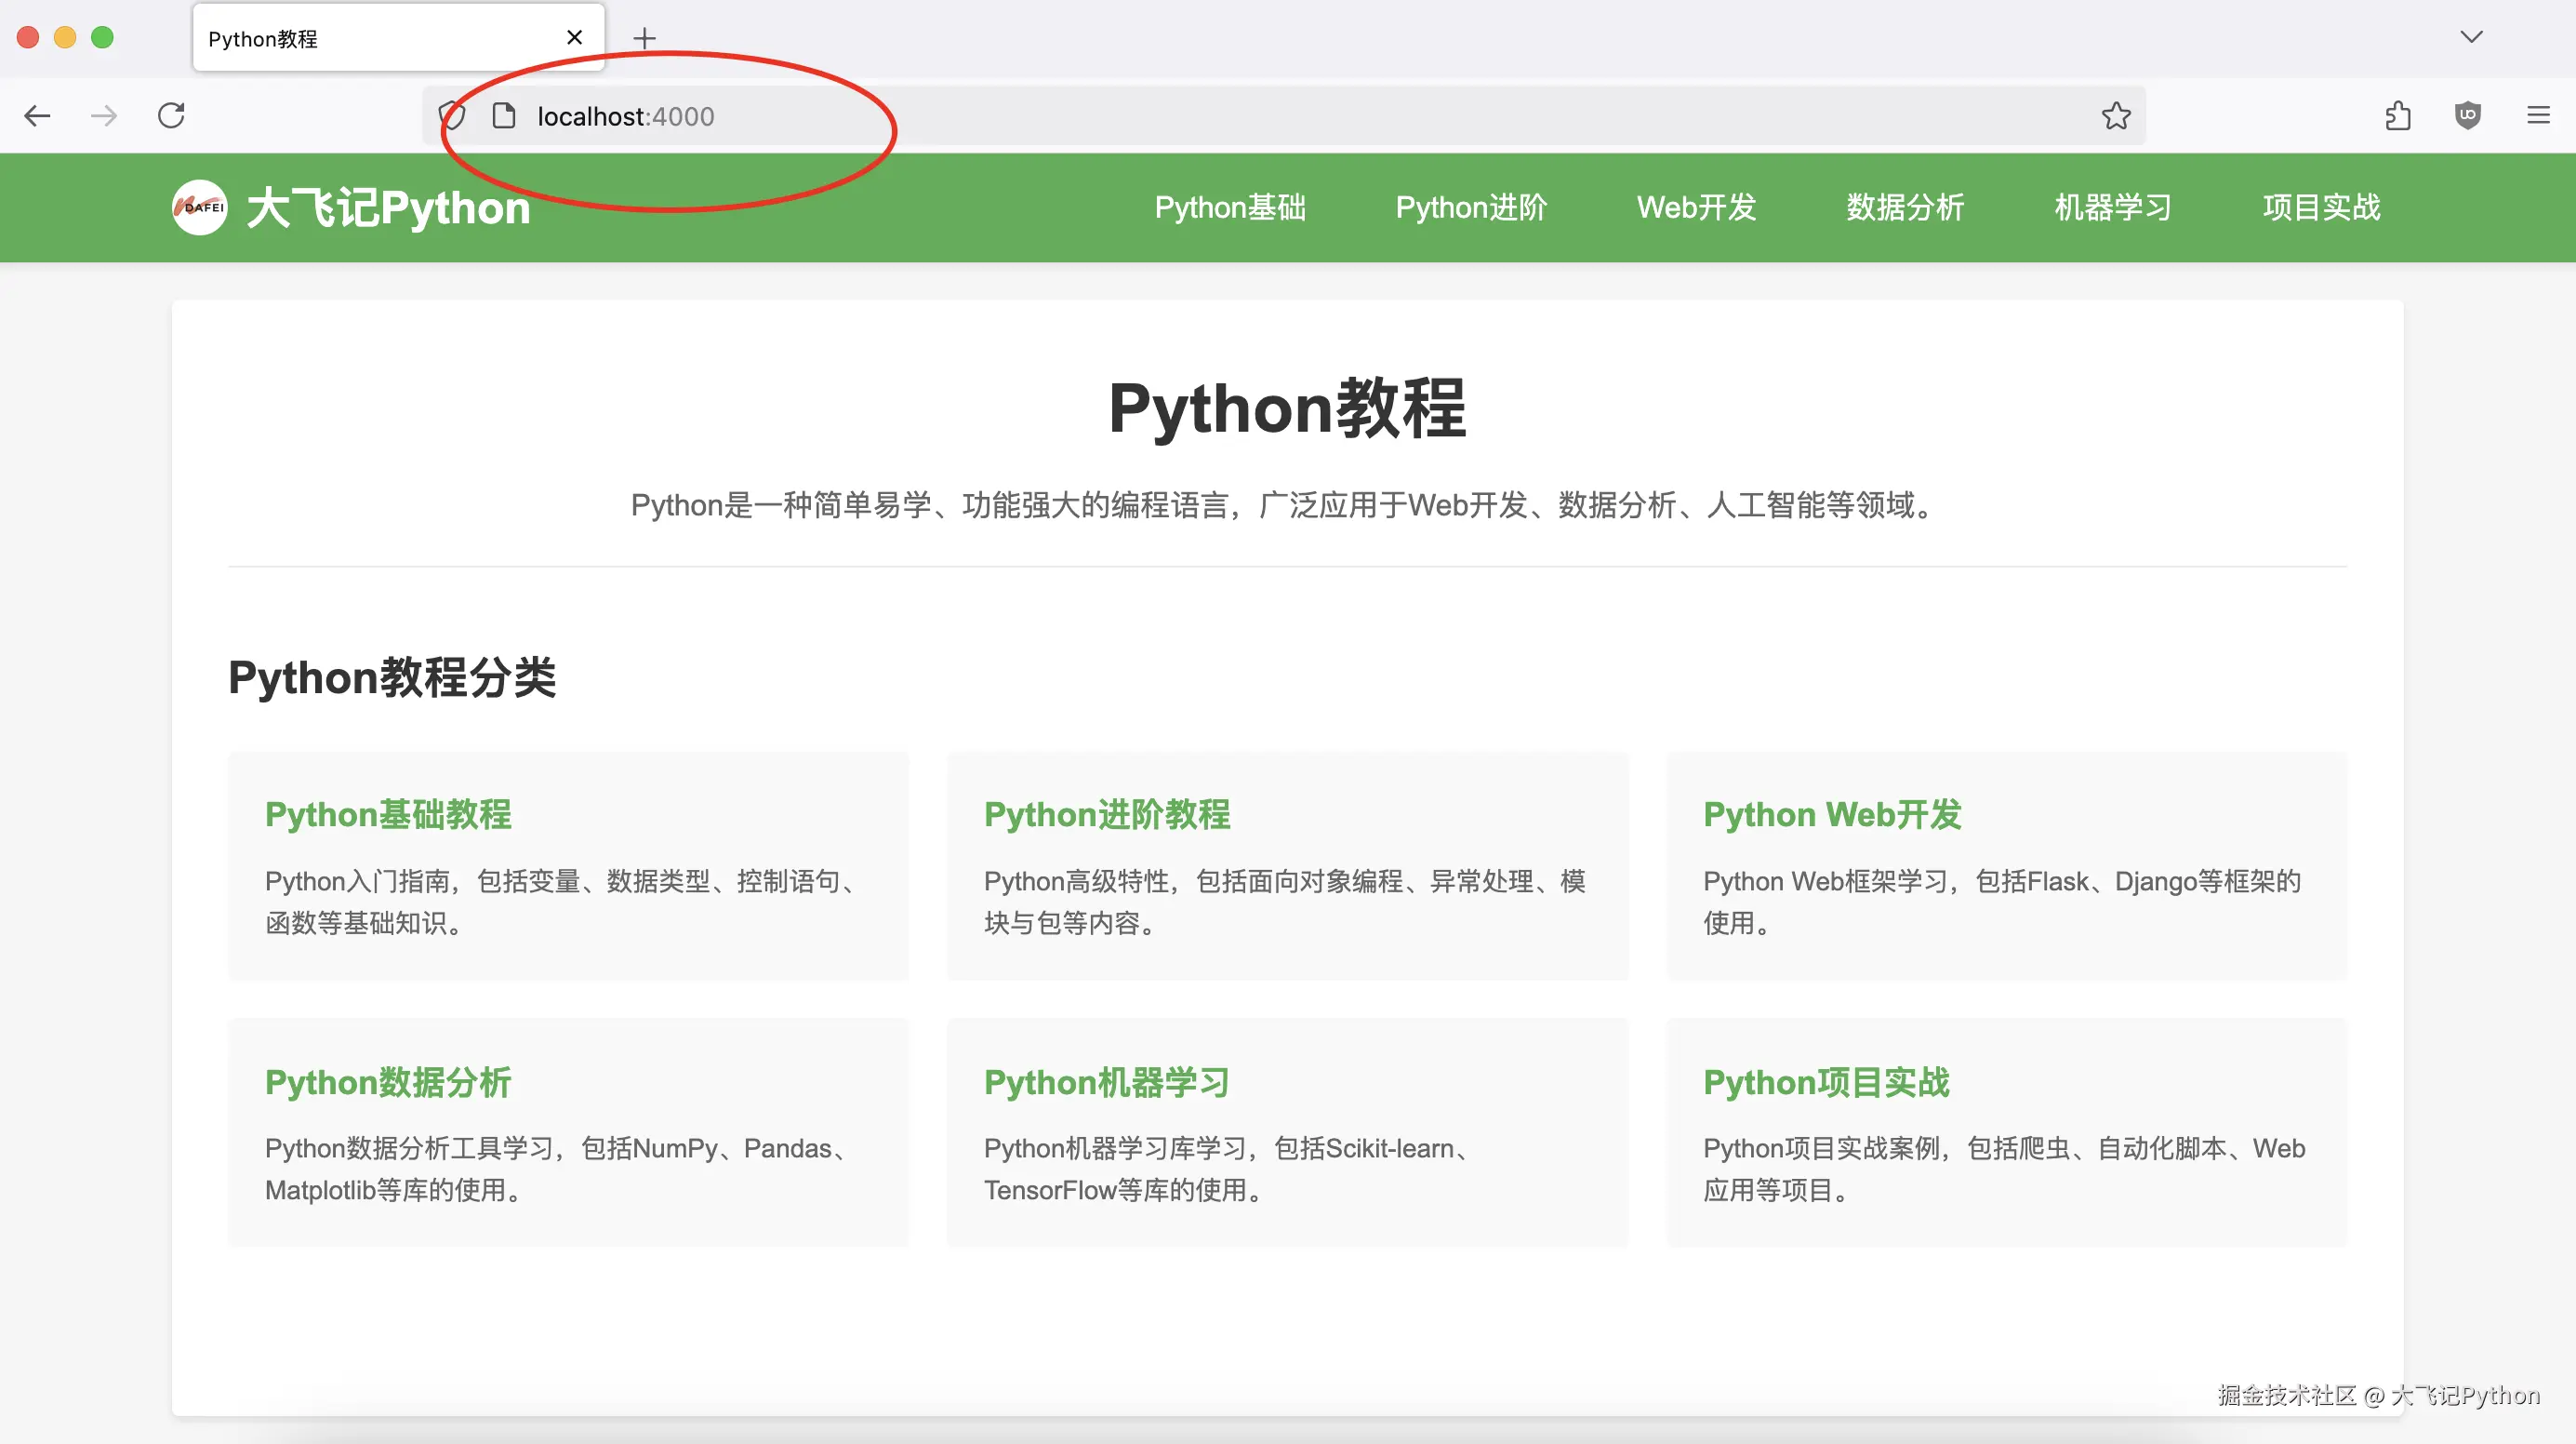Reload the current page
Image resolution: width=2576 pixels, height=1444 pixels.
point(171,116)
